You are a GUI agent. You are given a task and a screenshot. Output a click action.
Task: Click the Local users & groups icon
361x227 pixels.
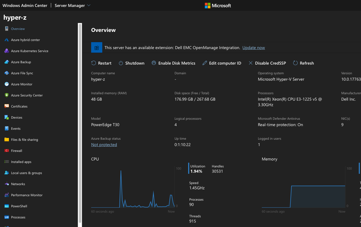pyautogui.click(x=7, y=173)
